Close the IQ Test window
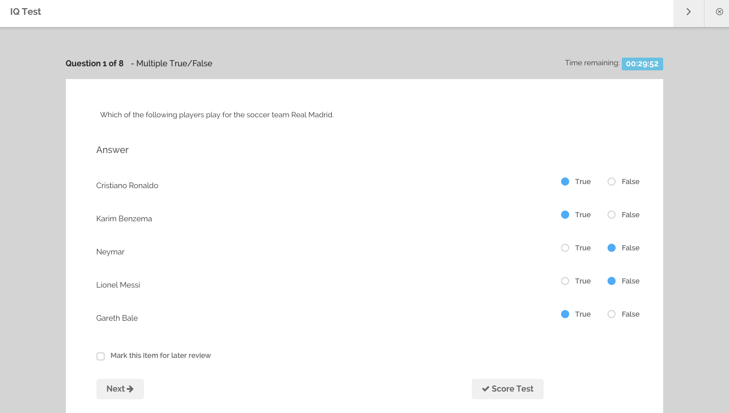 pyautogui.click(x=719, y=12)
